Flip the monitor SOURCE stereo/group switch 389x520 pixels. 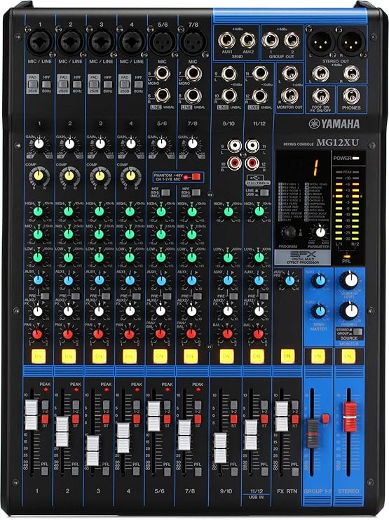tap(358, 331)
